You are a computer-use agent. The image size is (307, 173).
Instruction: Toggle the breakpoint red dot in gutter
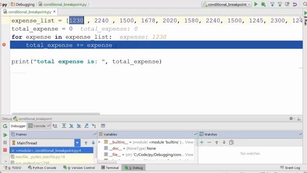coord(4,45)
